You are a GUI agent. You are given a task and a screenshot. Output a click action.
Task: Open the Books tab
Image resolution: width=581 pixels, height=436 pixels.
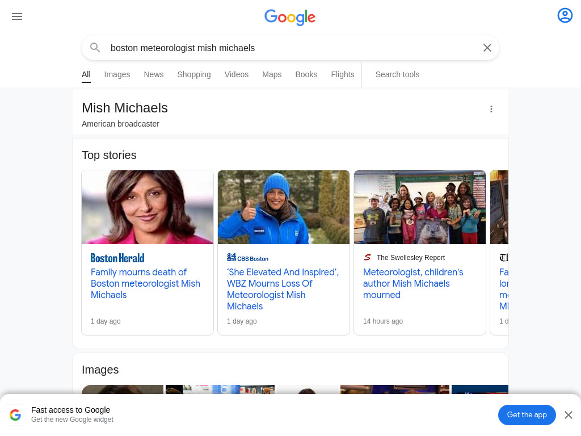[x=306, y=74]
